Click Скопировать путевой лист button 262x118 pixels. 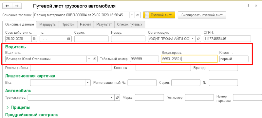(x=202, y=15)
